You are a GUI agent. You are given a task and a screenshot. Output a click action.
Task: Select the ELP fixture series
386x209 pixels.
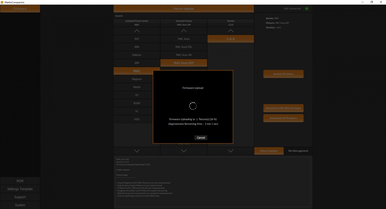137,39
